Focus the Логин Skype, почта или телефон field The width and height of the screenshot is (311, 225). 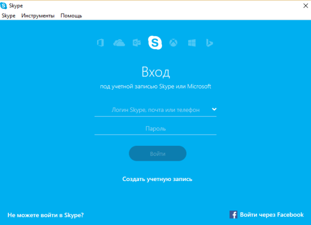point(156,110)
